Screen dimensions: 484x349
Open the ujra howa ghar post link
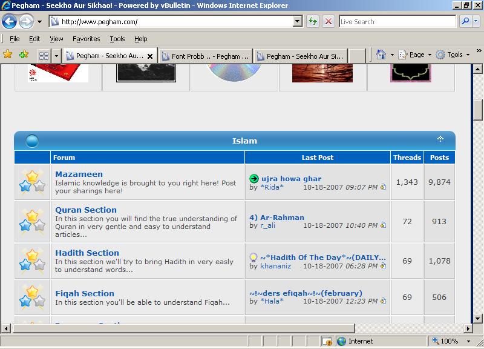pyautogui.click(x=291, y=179)
